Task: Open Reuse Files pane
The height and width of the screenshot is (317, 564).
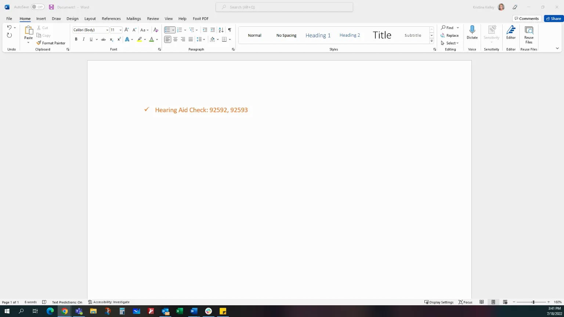Action: [x=529, y=34]
